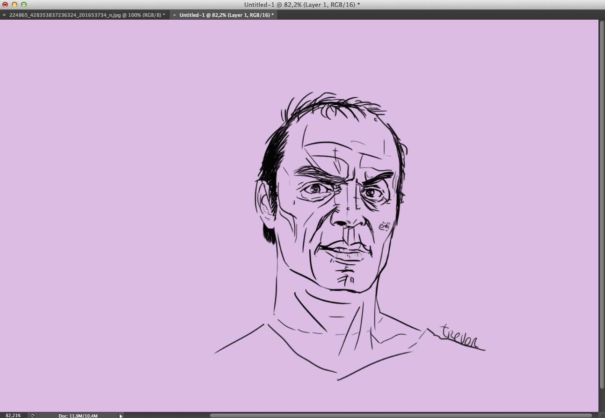Close the Untitled-1 document tab
Viewport: 605px width, 418px height.
tap(175, 15)
